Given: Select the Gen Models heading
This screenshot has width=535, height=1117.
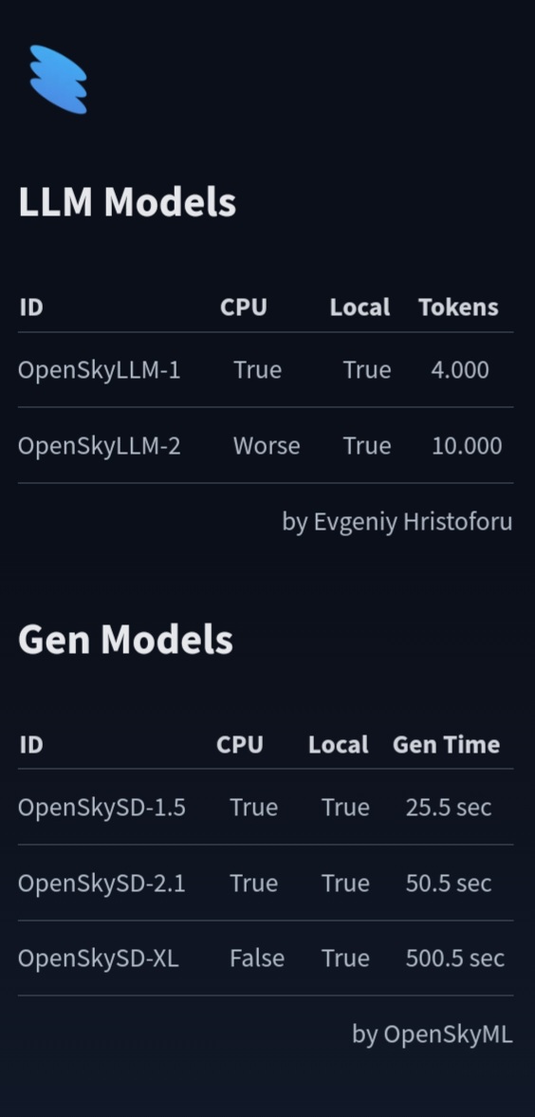Looking at the screenshot, I should point(125,639).
